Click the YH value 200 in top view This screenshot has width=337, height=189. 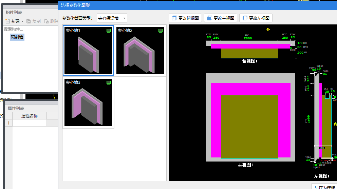(300, 52)
